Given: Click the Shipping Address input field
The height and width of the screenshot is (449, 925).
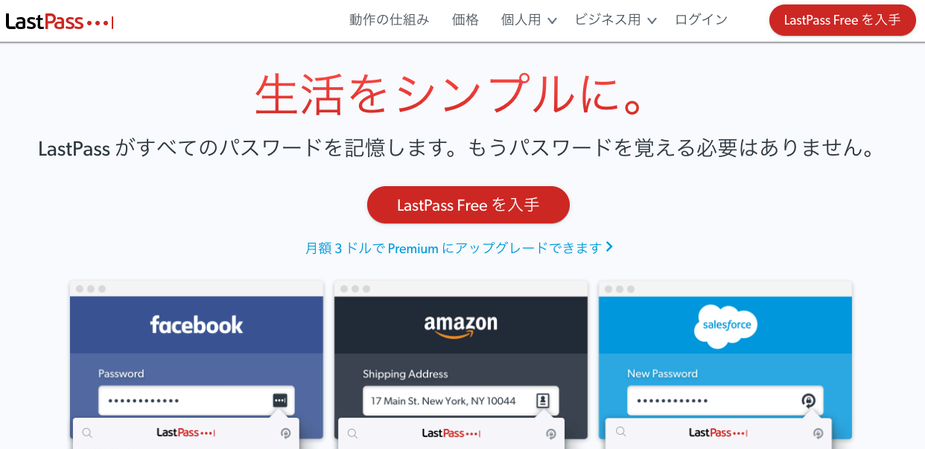Looking at the screenshot, I should (x=461, y=401).
